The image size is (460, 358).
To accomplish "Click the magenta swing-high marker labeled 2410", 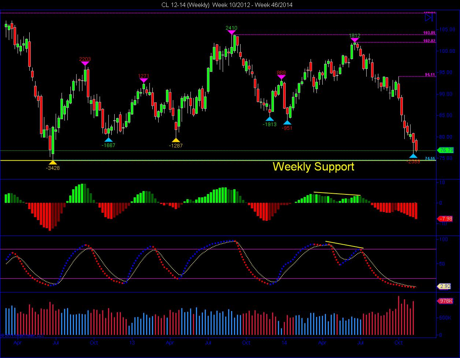I will (x=231, y=33).
